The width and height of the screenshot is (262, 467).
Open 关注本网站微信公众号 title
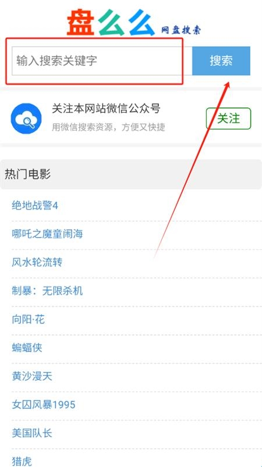[106, 109]
